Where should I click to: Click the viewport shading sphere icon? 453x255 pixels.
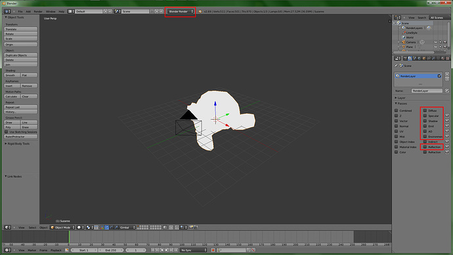point(80,227)
